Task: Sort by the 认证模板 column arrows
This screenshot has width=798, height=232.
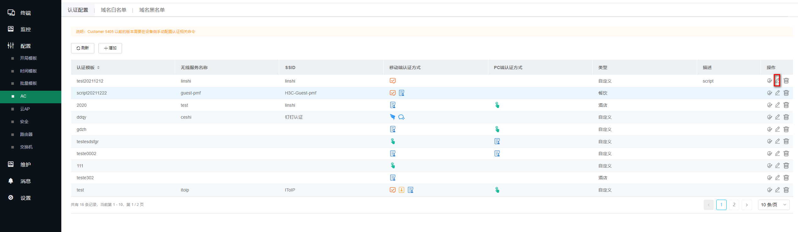Action: [x=98, y=67]
